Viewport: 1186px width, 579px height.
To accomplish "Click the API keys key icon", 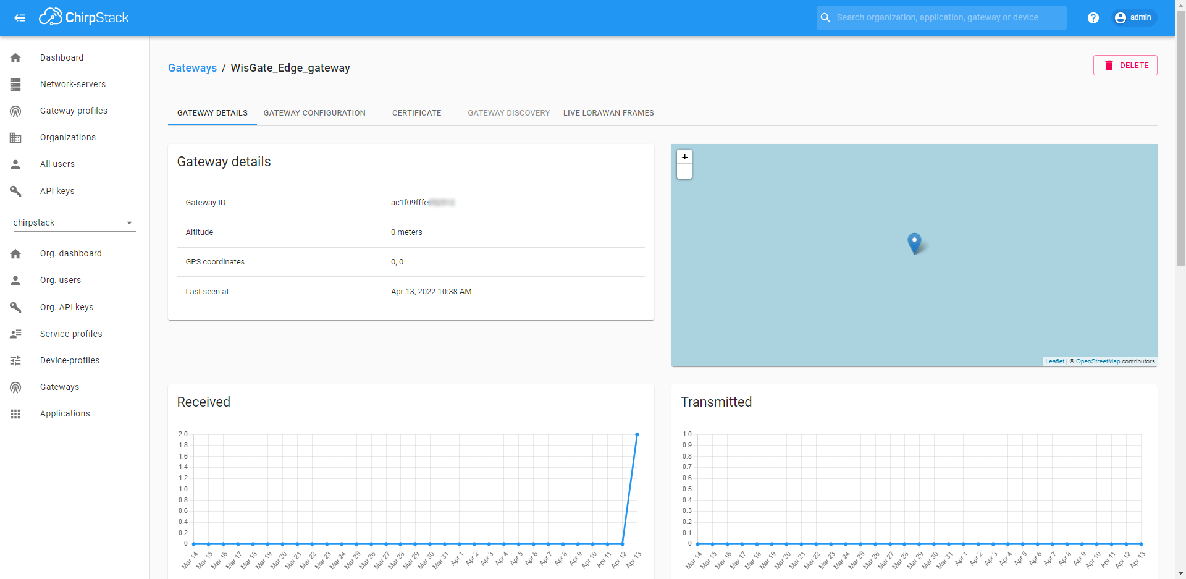I will pyautogui.click(x=15, y=191).
